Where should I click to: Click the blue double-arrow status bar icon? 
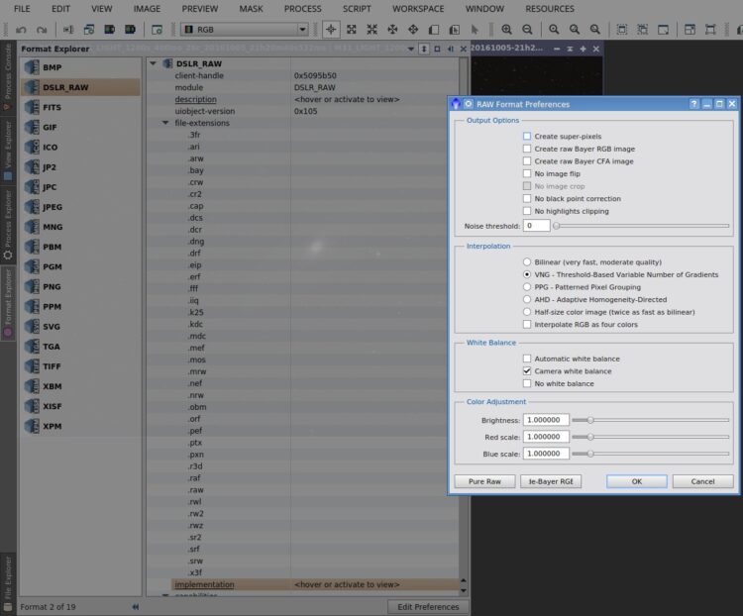coord(136,607)
